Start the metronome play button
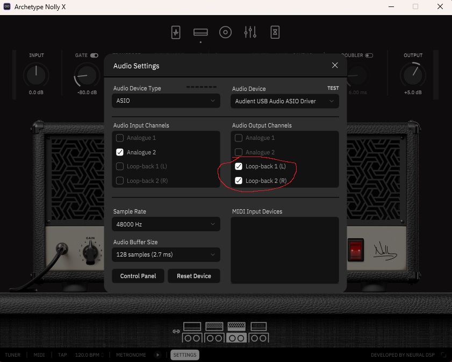The image size is (452, 362). 157,355
